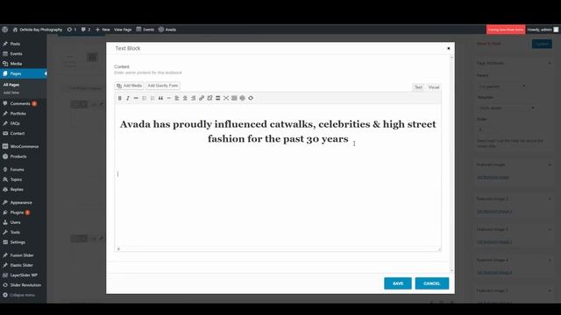The width and height of the screenshot is (561, 315).
Task: Close the Text Block dialog
Action: tap(448, 48)
